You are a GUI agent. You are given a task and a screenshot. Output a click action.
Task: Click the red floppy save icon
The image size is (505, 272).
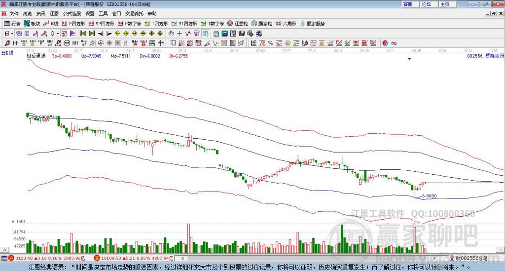(242, 34)
